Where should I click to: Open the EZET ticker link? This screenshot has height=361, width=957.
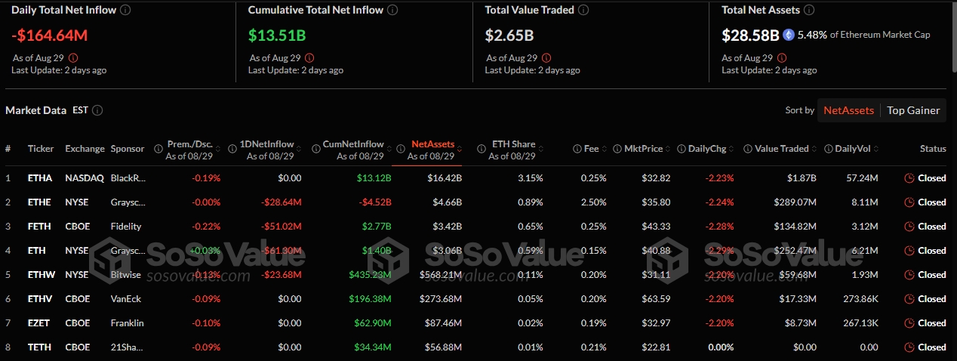click(x=38, y=323)
